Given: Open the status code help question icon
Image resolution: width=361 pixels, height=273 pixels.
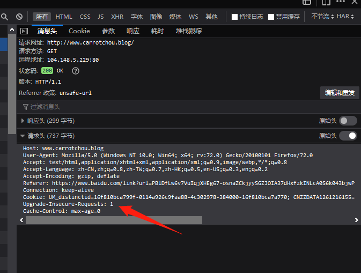Looking at the screenshot, I should point(76,71).
